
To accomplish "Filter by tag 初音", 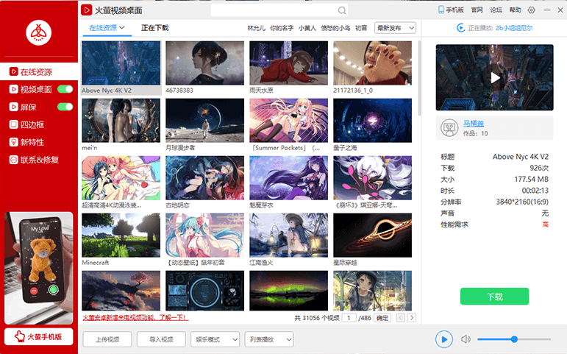I will tap(361, 28).
